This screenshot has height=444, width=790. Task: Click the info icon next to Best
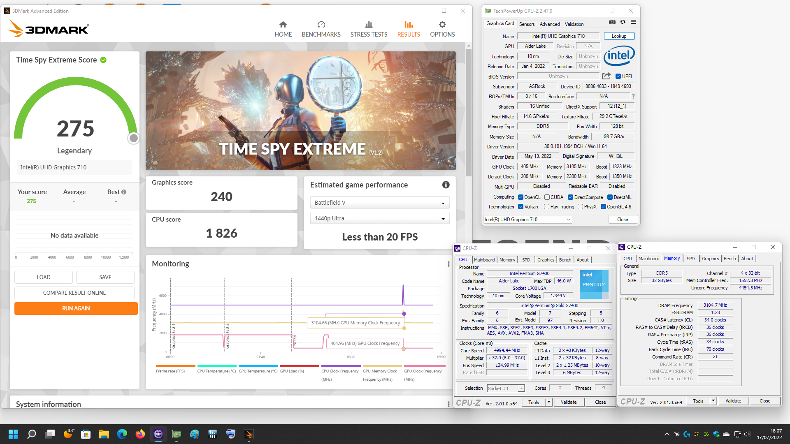tap(124, 192)
